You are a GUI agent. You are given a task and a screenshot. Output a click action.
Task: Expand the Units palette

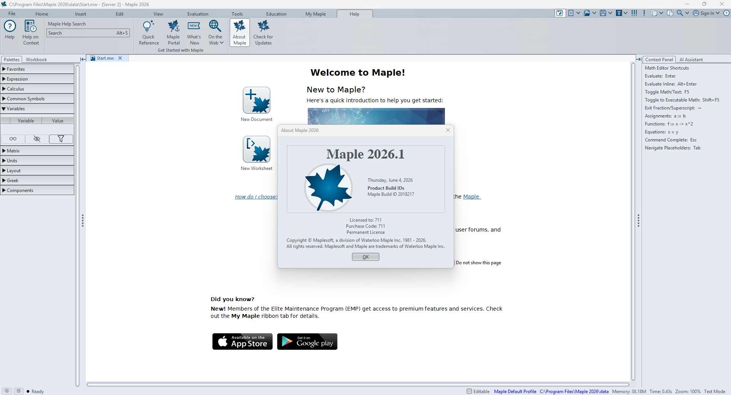(x=37, y=161)
